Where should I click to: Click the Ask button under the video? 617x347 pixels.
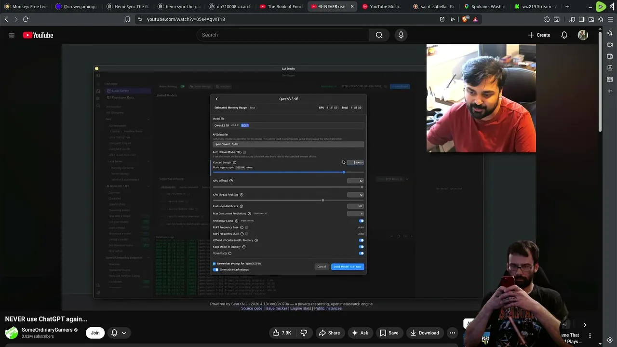360,333
